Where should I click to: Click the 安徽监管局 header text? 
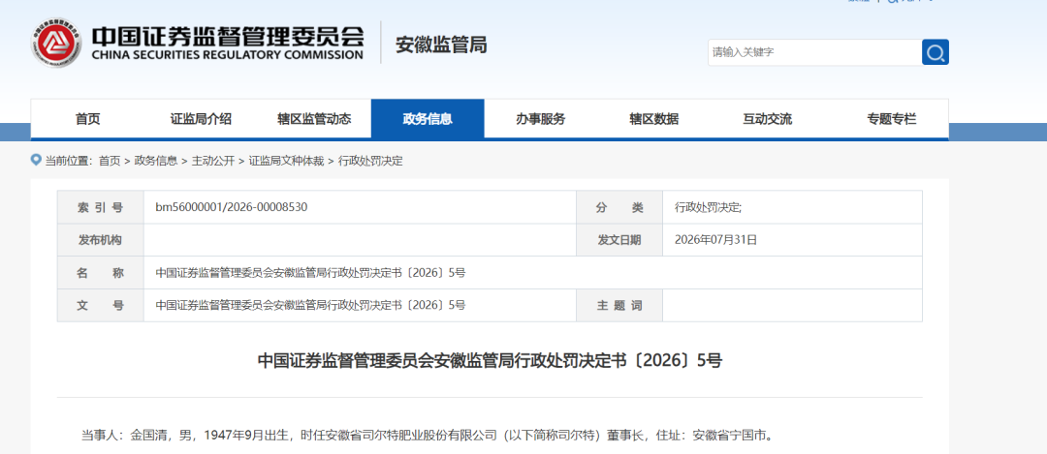pyautogui.click(x=441, y=45)
